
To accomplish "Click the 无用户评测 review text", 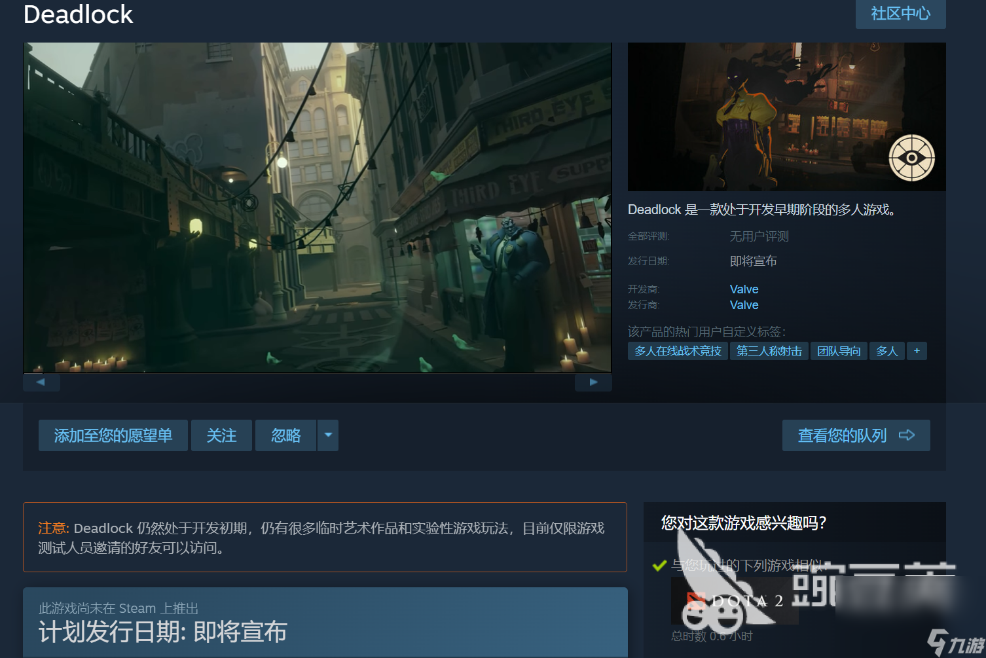I will click(759, 236).
